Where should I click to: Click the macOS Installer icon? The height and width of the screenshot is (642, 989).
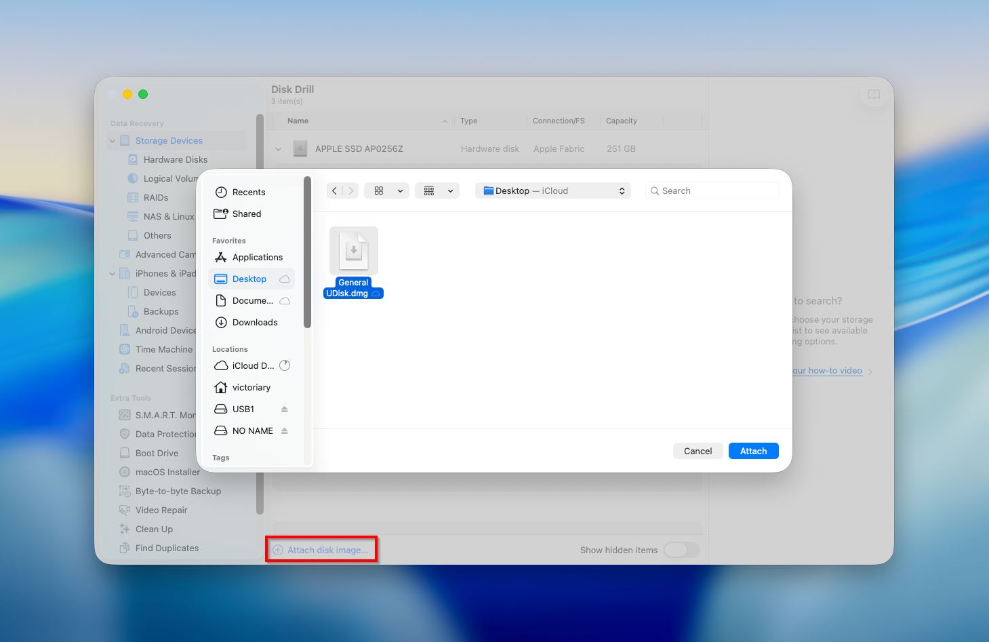[x=125, y=472]
